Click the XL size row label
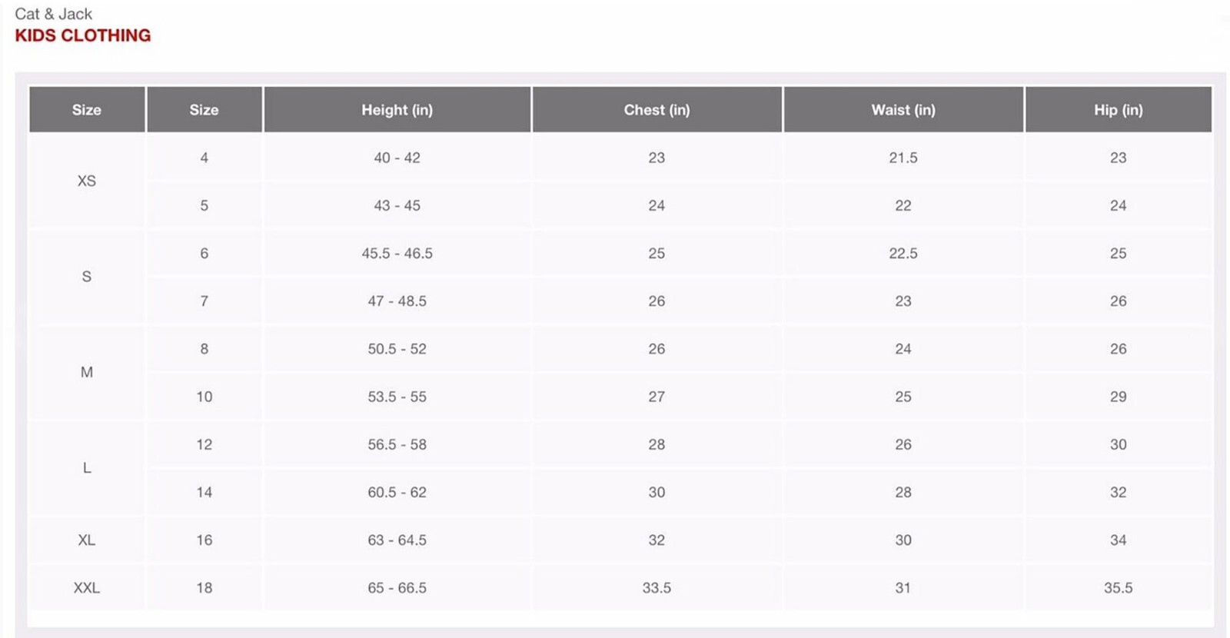 tap(87, 540)
